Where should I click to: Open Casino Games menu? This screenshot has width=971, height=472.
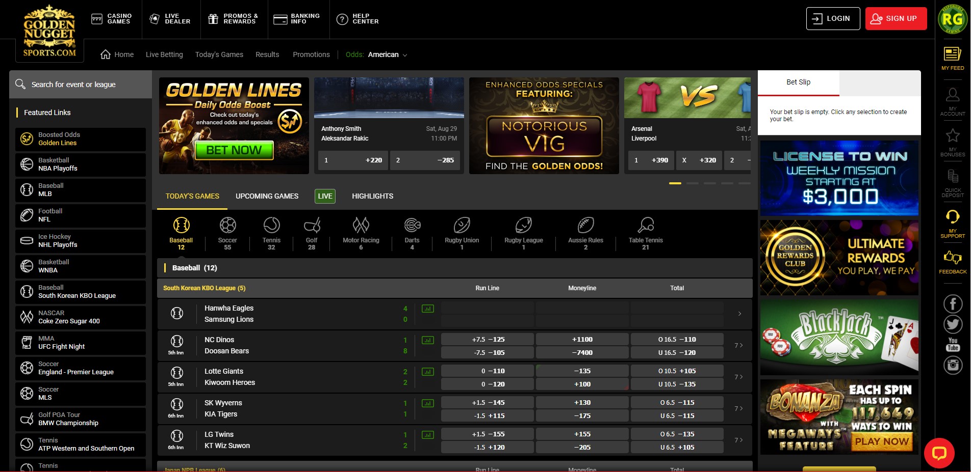(x=111, y=19)
